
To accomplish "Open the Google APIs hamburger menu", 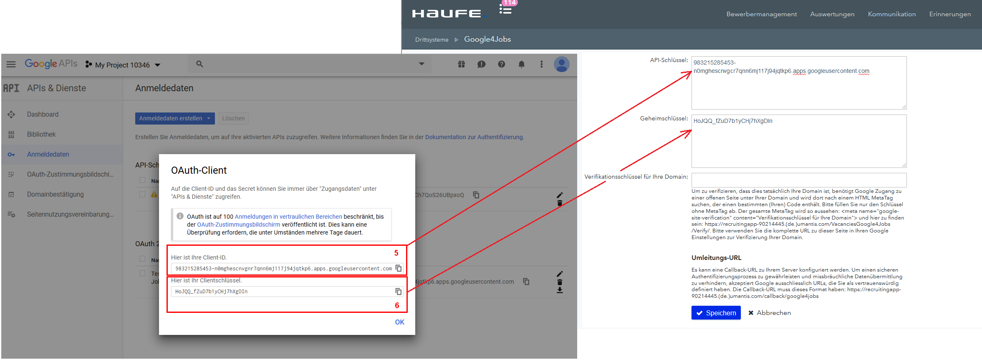I will point(11,64).
